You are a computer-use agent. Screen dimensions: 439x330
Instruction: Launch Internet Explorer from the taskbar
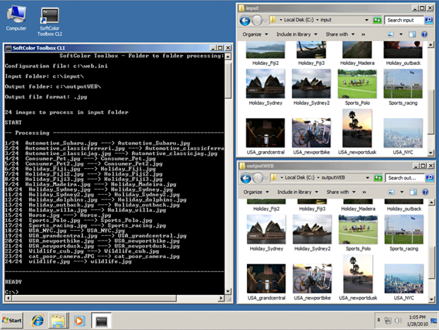coord(38,321)
